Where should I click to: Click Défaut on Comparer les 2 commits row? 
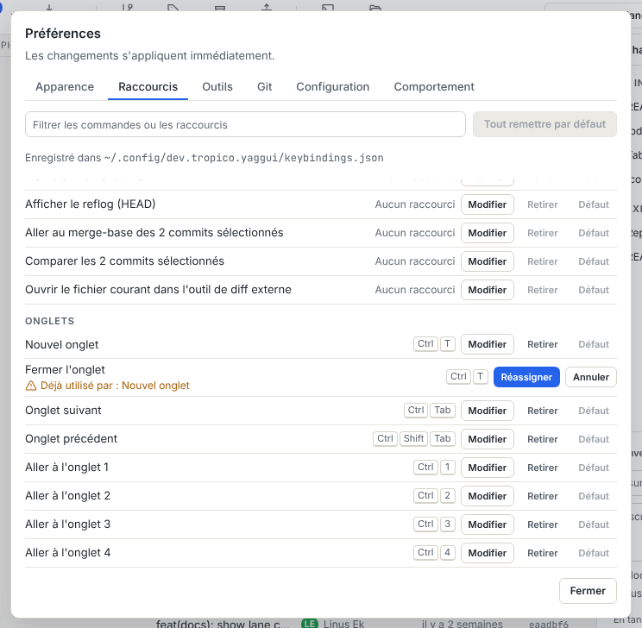coord(594,261)
